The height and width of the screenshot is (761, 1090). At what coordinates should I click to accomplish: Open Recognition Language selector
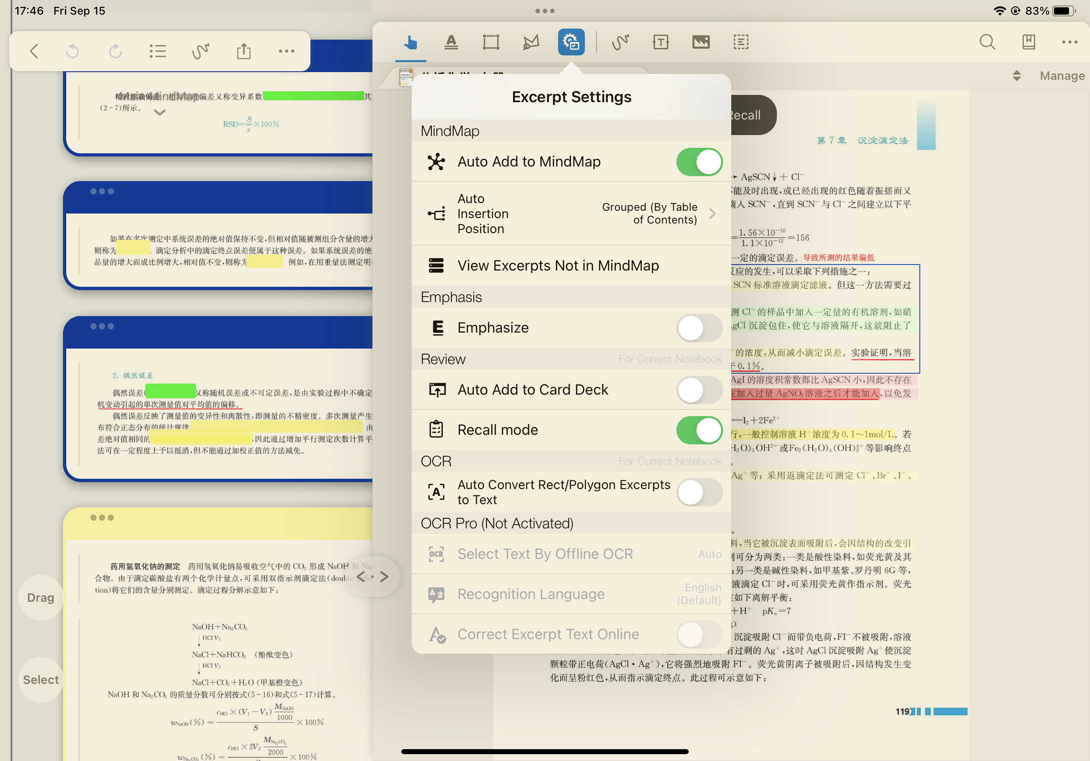click(x=571, y=594)
